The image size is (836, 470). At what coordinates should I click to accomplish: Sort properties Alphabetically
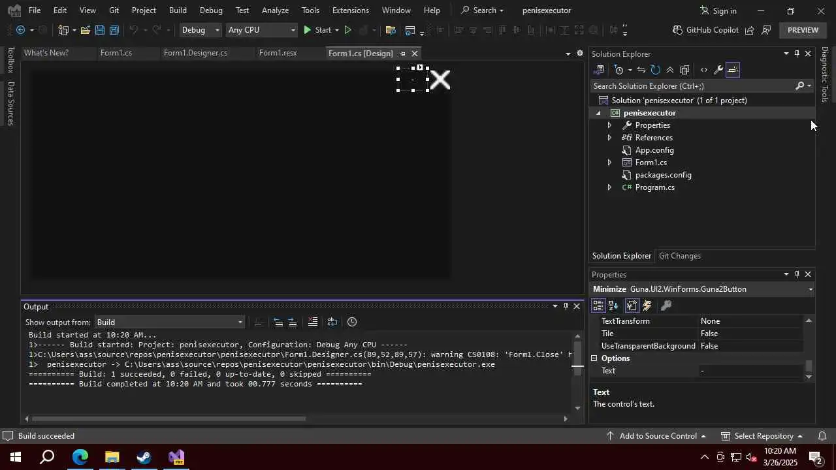613,305
